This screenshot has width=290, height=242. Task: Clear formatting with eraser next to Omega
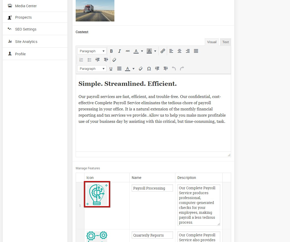(140, 69)
